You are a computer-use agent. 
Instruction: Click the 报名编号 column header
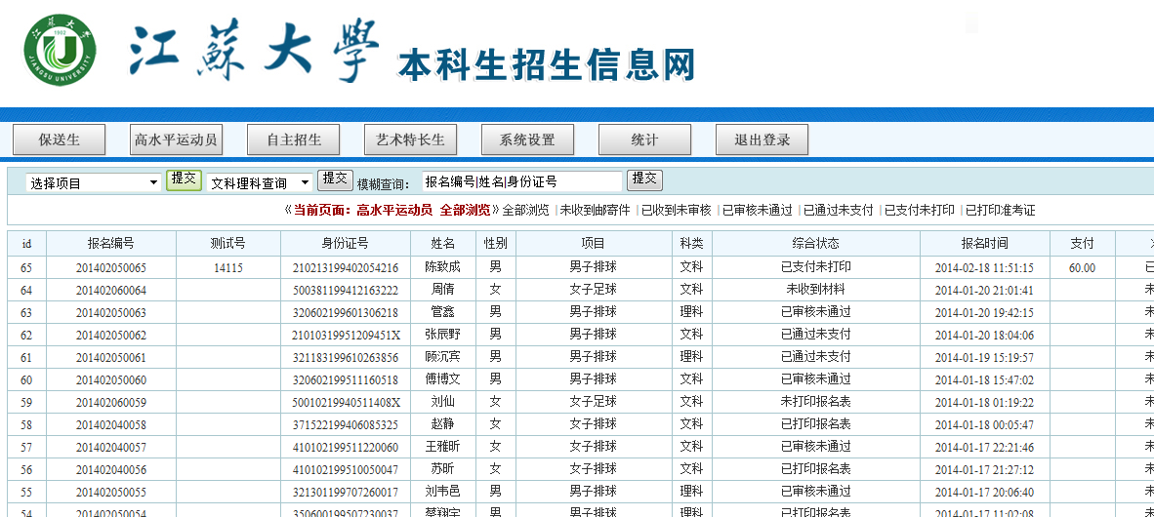point(111,244)
